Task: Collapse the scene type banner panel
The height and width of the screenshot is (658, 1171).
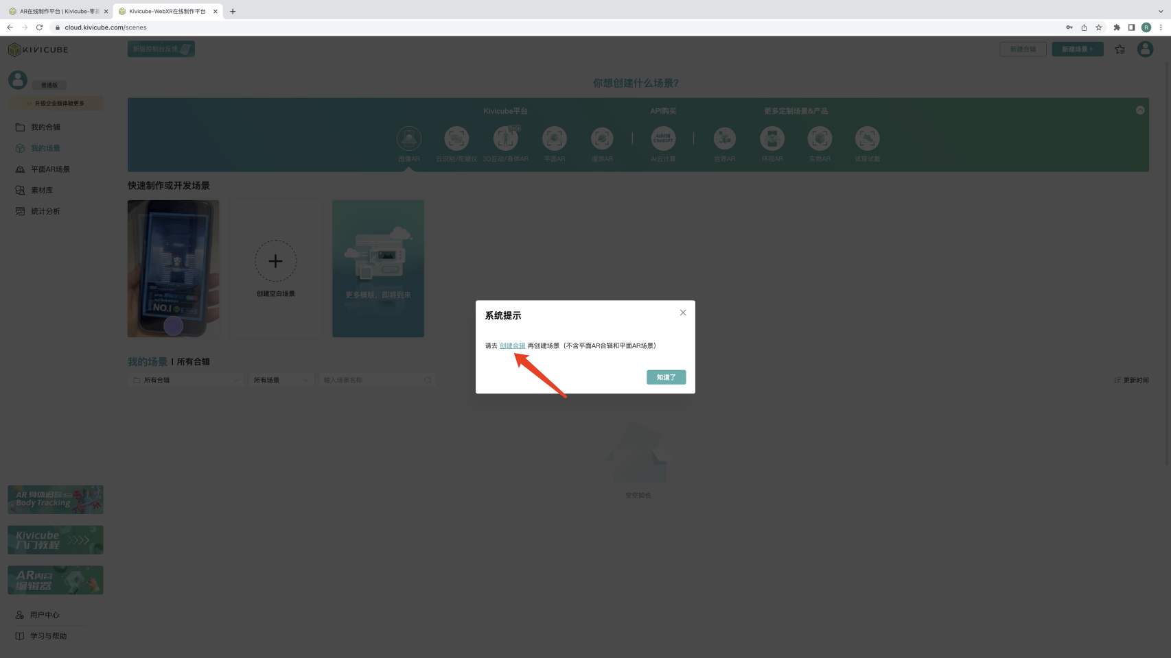Action: click(x=1140, y=110)
